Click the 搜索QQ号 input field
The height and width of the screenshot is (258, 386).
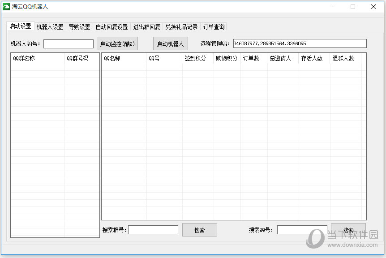(302, 230)
